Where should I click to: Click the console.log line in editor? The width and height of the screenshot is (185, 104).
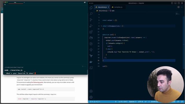[131, 52]
